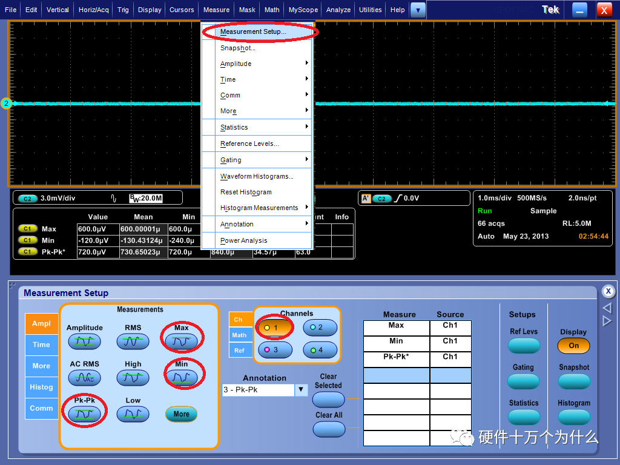Add the Min measurement

[x=181, y=378]
